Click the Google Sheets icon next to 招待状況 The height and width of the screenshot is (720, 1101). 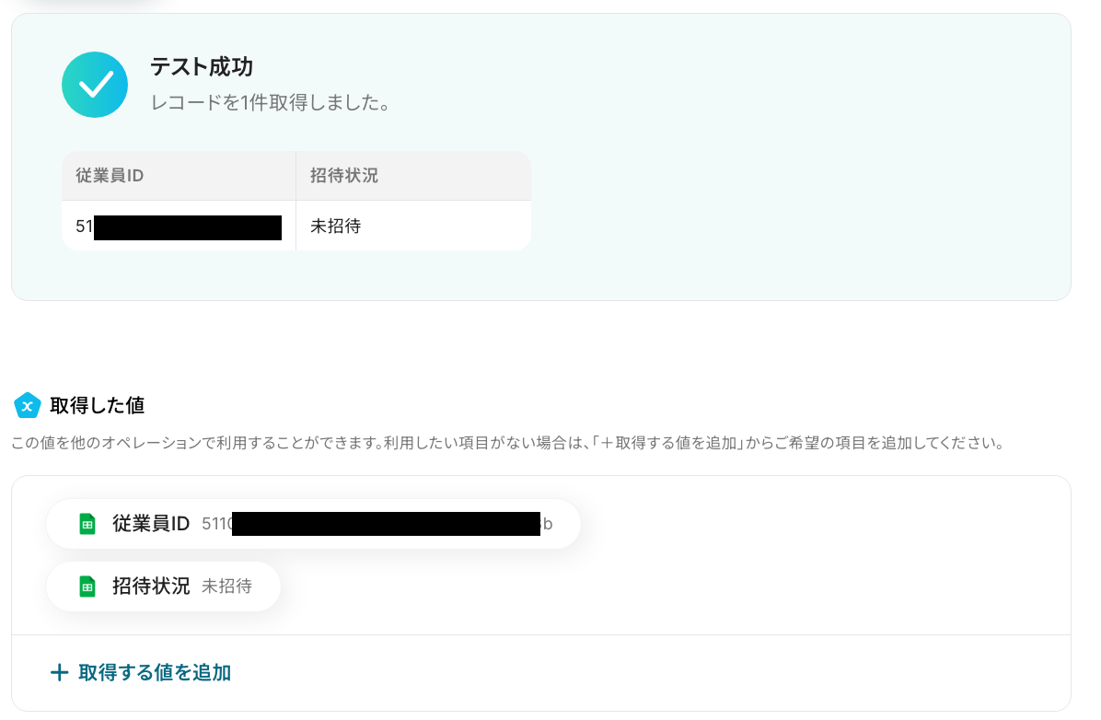tap(87, 586)
